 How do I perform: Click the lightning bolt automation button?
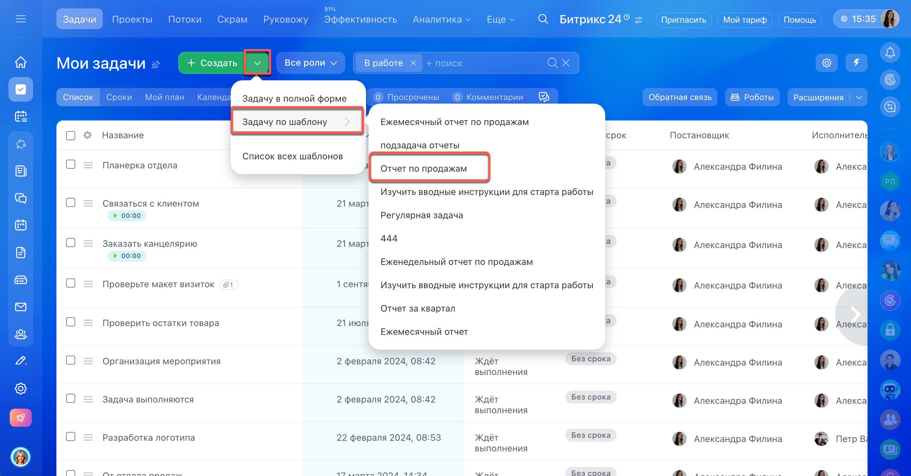(x=856, y=63)
